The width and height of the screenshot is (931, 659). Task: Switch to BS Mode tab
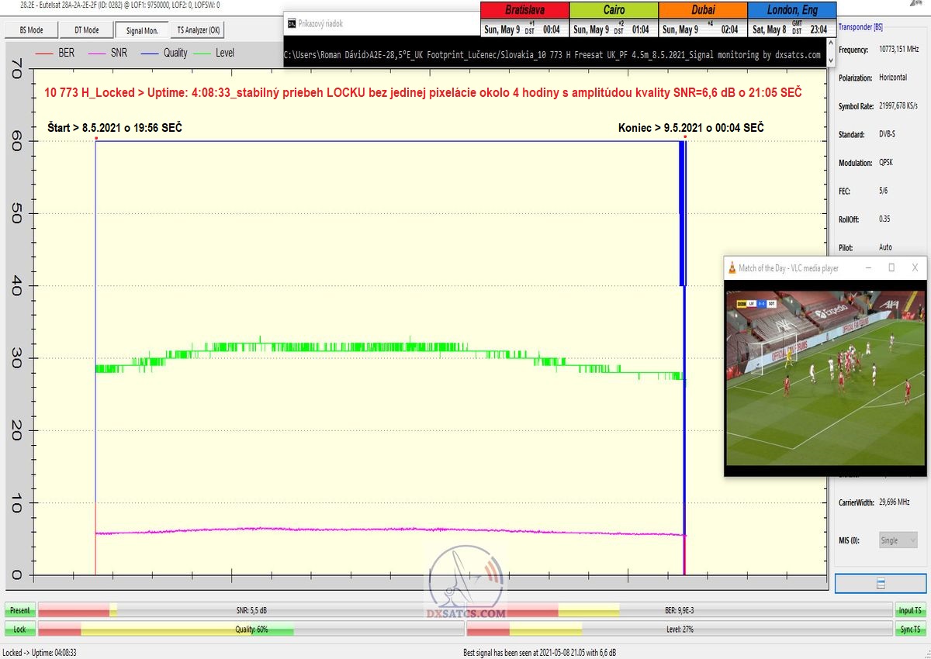click(x=31, y=30)
